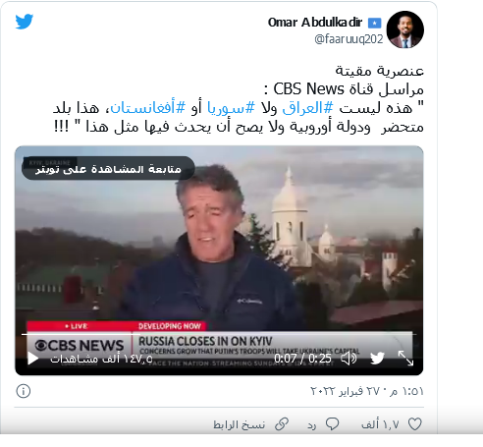Click the متابعة المشاهدة على تويتر button
The width and height of the screenshot is (483, 447).
point(108,169)
